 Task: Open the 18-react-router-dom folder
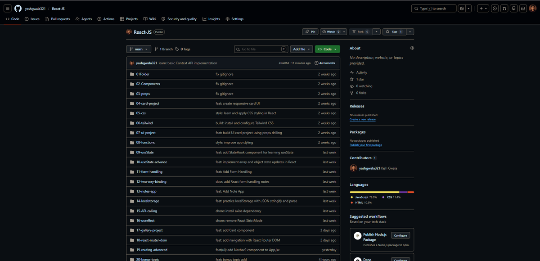[151, 240]
